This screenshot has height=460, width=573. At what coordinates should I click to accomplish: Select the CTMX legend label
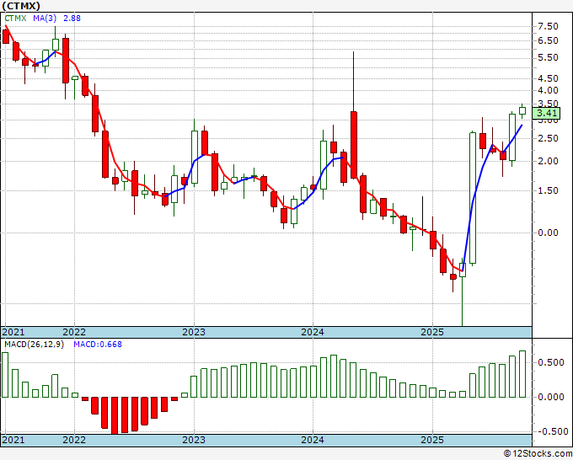pyautogui.click(x=15, y=19)
